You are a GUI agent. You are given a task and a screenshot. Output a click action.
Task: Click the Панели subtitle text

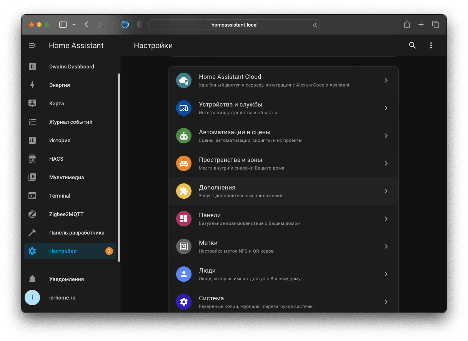coord(250,223)
